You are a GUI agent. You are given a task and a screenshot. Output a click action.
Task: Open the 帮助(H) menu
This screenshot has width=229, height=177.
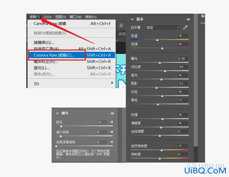[91, 17]
